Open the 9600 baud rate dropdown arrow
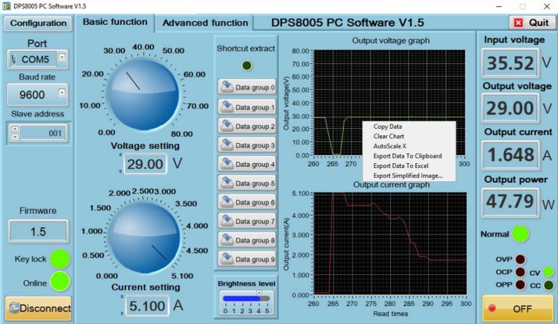The height and width of the screenshot is (324, 558). point(62,93)
